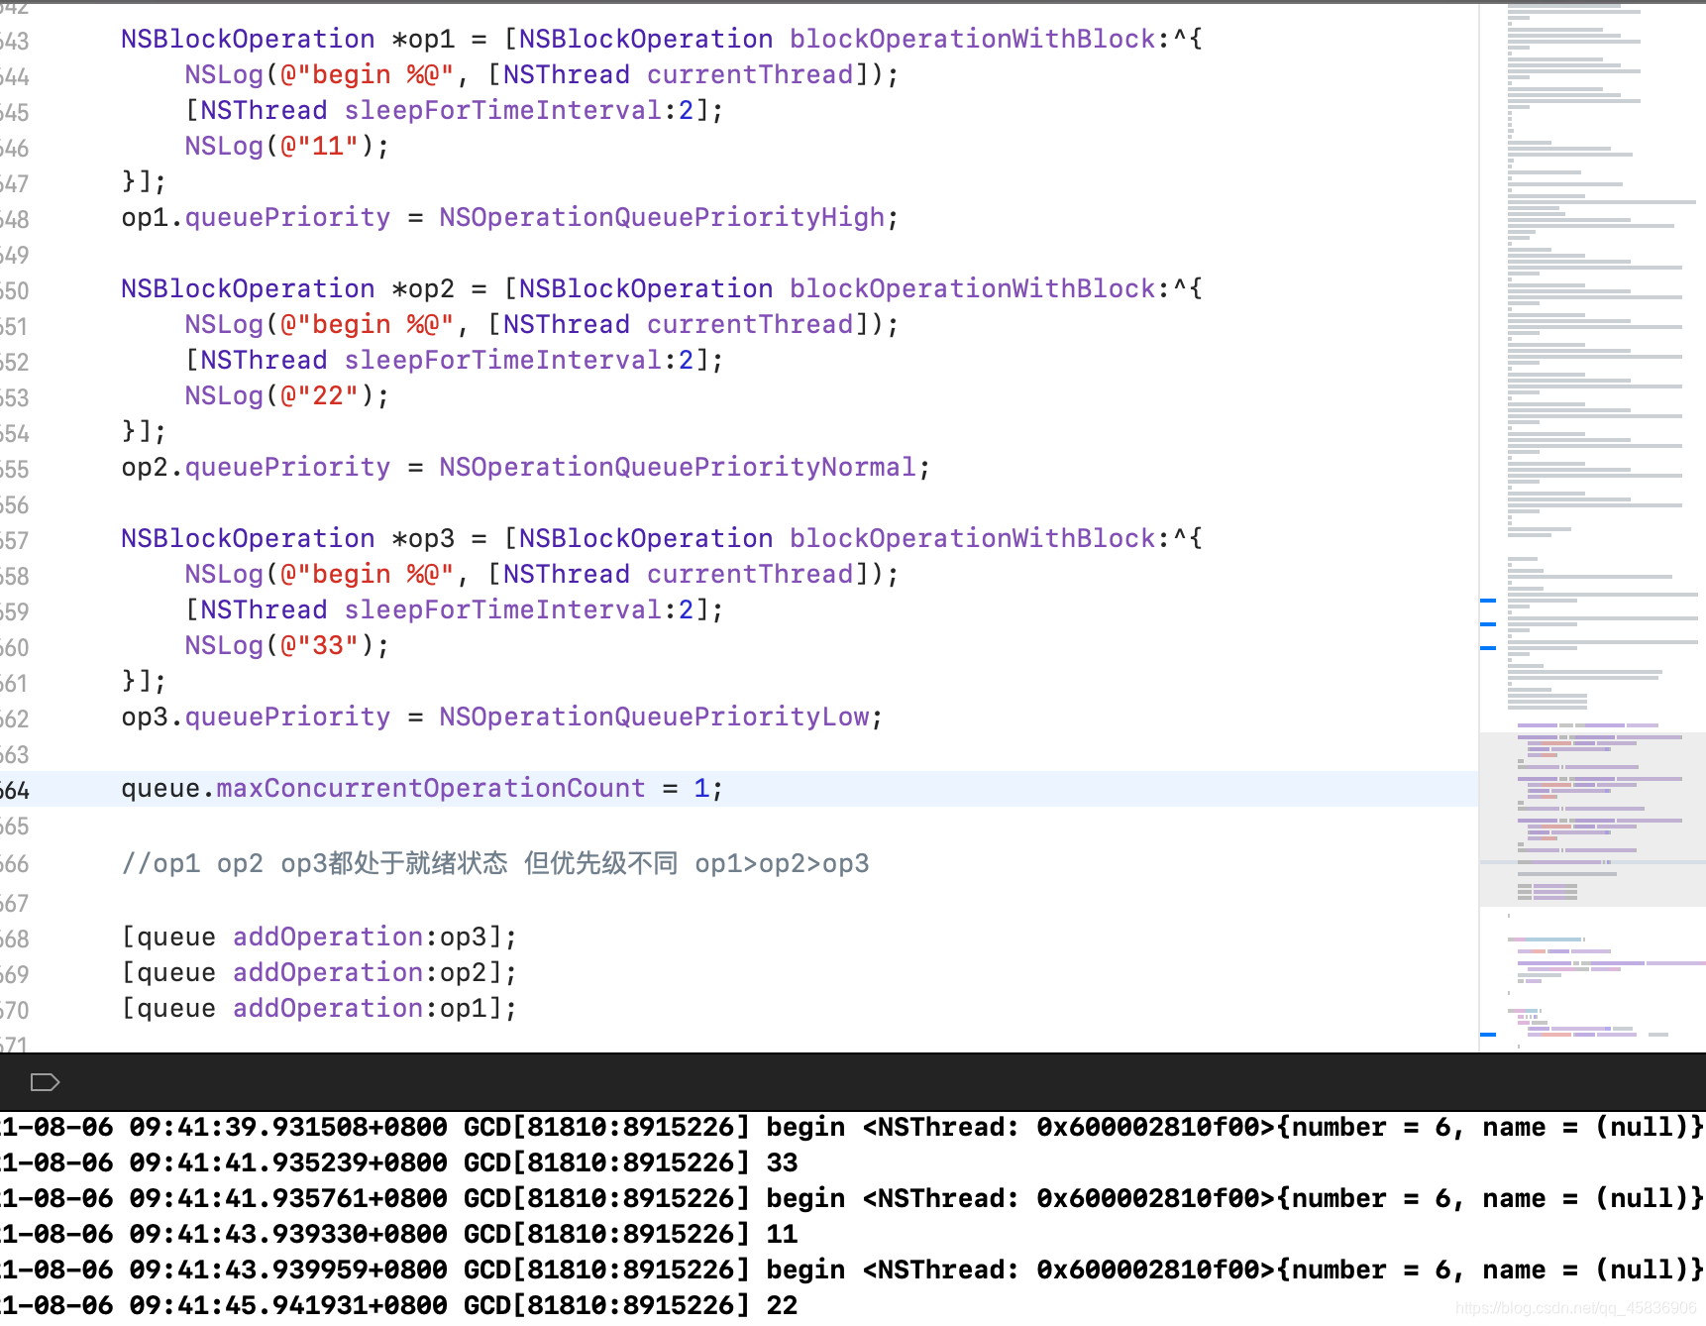Click op1.queuePriority property text
Viewport: 1706px width, 1326px height.
coord(256,217)
